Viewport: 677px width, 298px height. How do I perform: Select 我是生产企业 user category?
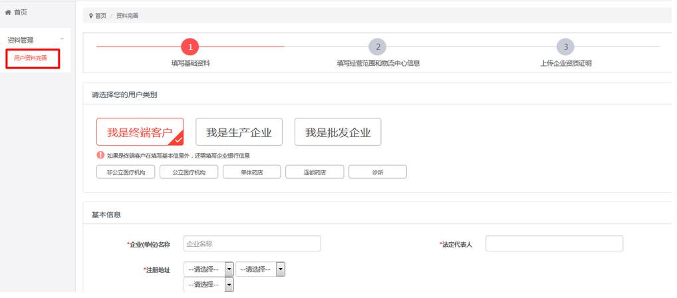coord(239,132)
